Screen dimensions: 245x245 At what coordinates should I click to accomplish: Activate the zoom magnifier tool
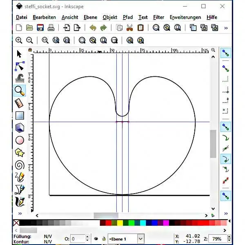tap(19, 91)
